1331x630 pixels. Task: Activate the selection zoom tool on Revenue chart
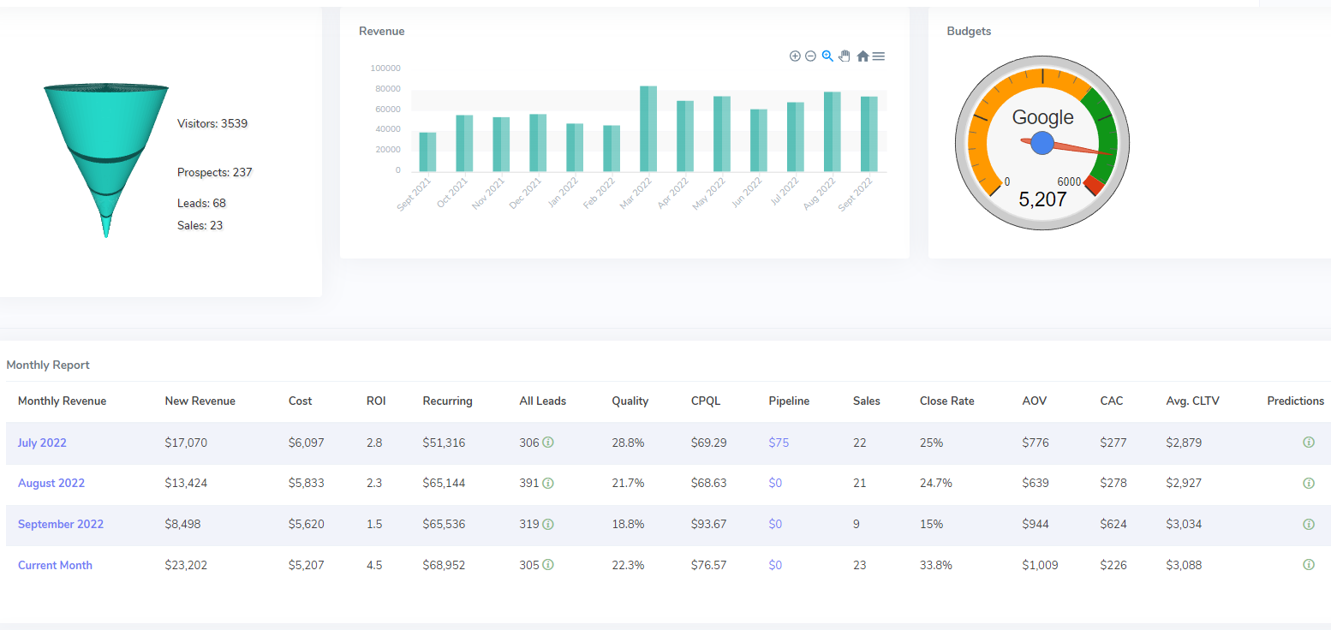(827, 56)
